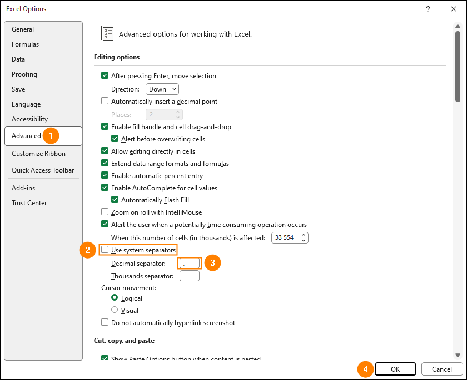Click the Cancel button
Viewport: 467px width, 380px height.
pyautogui.click(x=441, y=369)
